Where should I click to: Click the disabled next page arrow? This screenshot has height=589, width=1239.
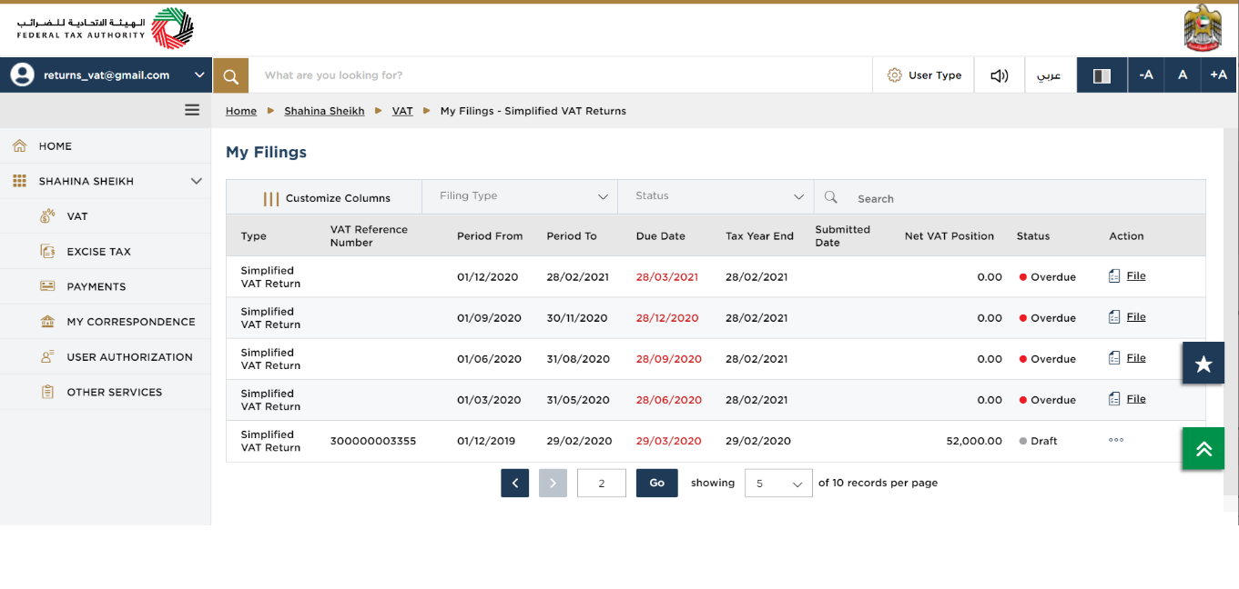pos(553,483)
